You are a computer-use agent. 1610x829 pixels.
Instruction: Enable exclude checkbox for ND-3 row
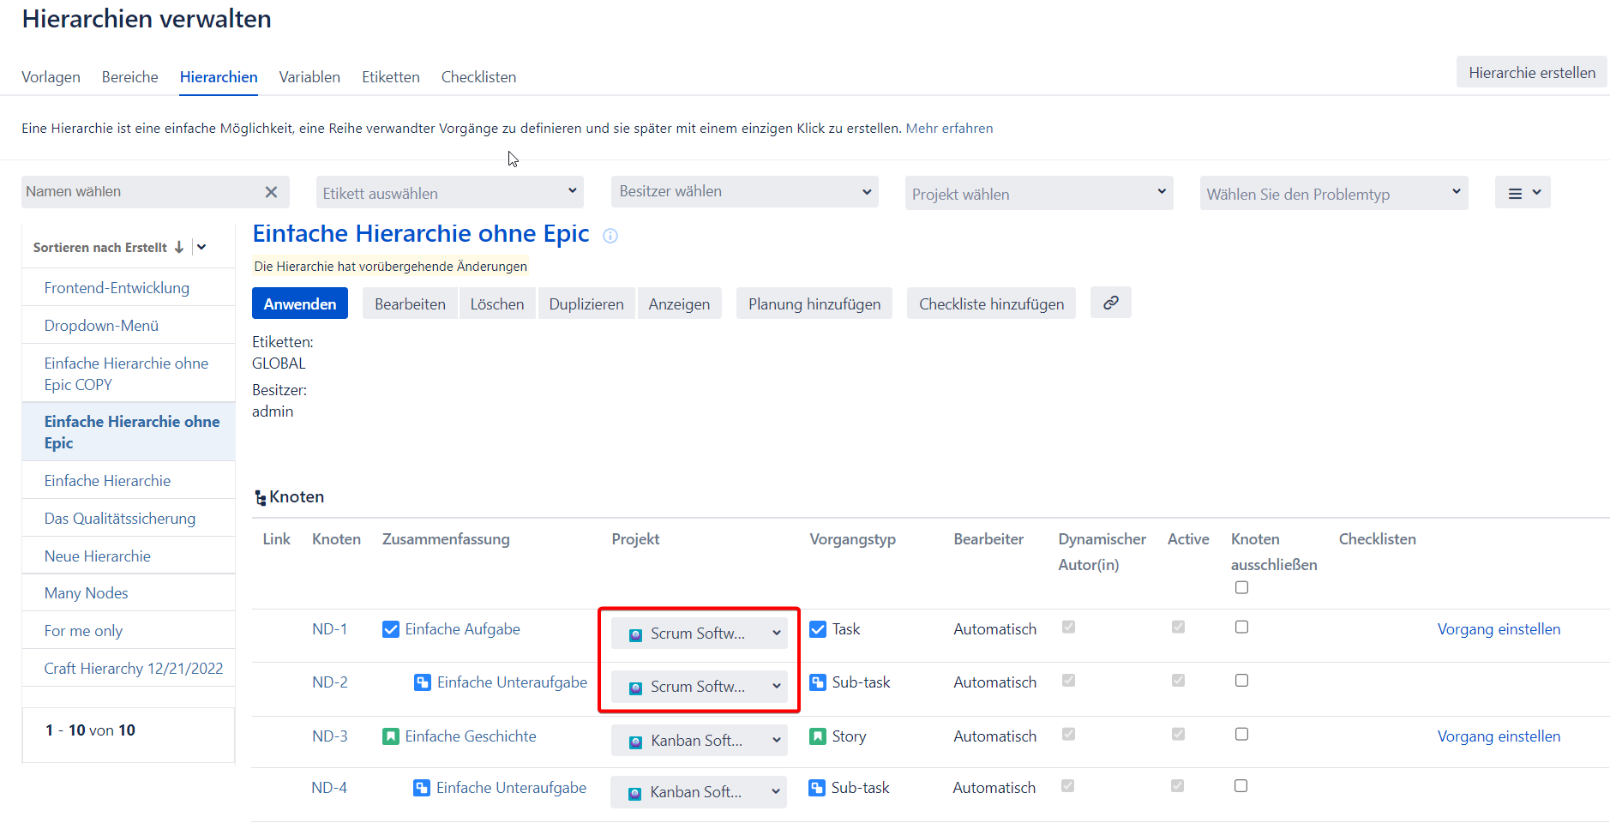click(x=1241, y=735)
